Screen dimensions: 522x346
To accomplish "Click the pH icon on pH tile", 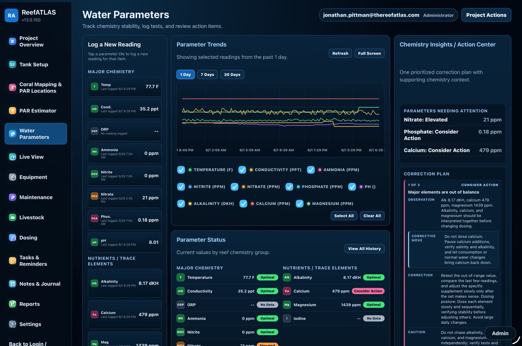I will pyautogui.click(x=94, y=242).
